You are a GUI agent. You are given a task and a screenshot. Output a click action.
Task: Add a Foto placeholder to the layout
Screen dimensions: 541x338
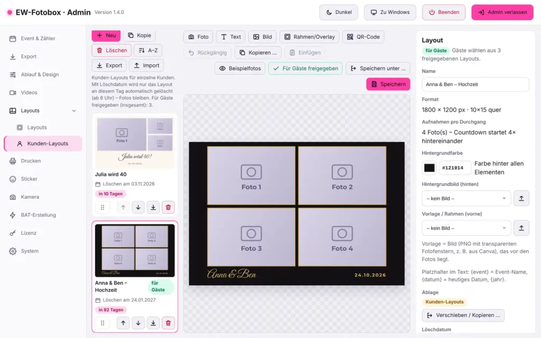[198, 37]
